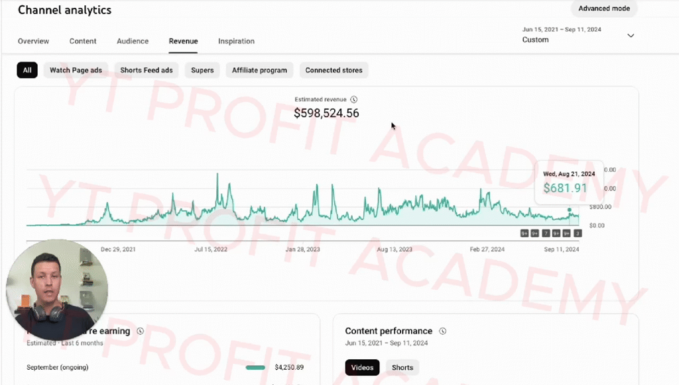This screenshot has width=679, height=385.
Task: Go to the Audience tab
Action: pos(133,41)
